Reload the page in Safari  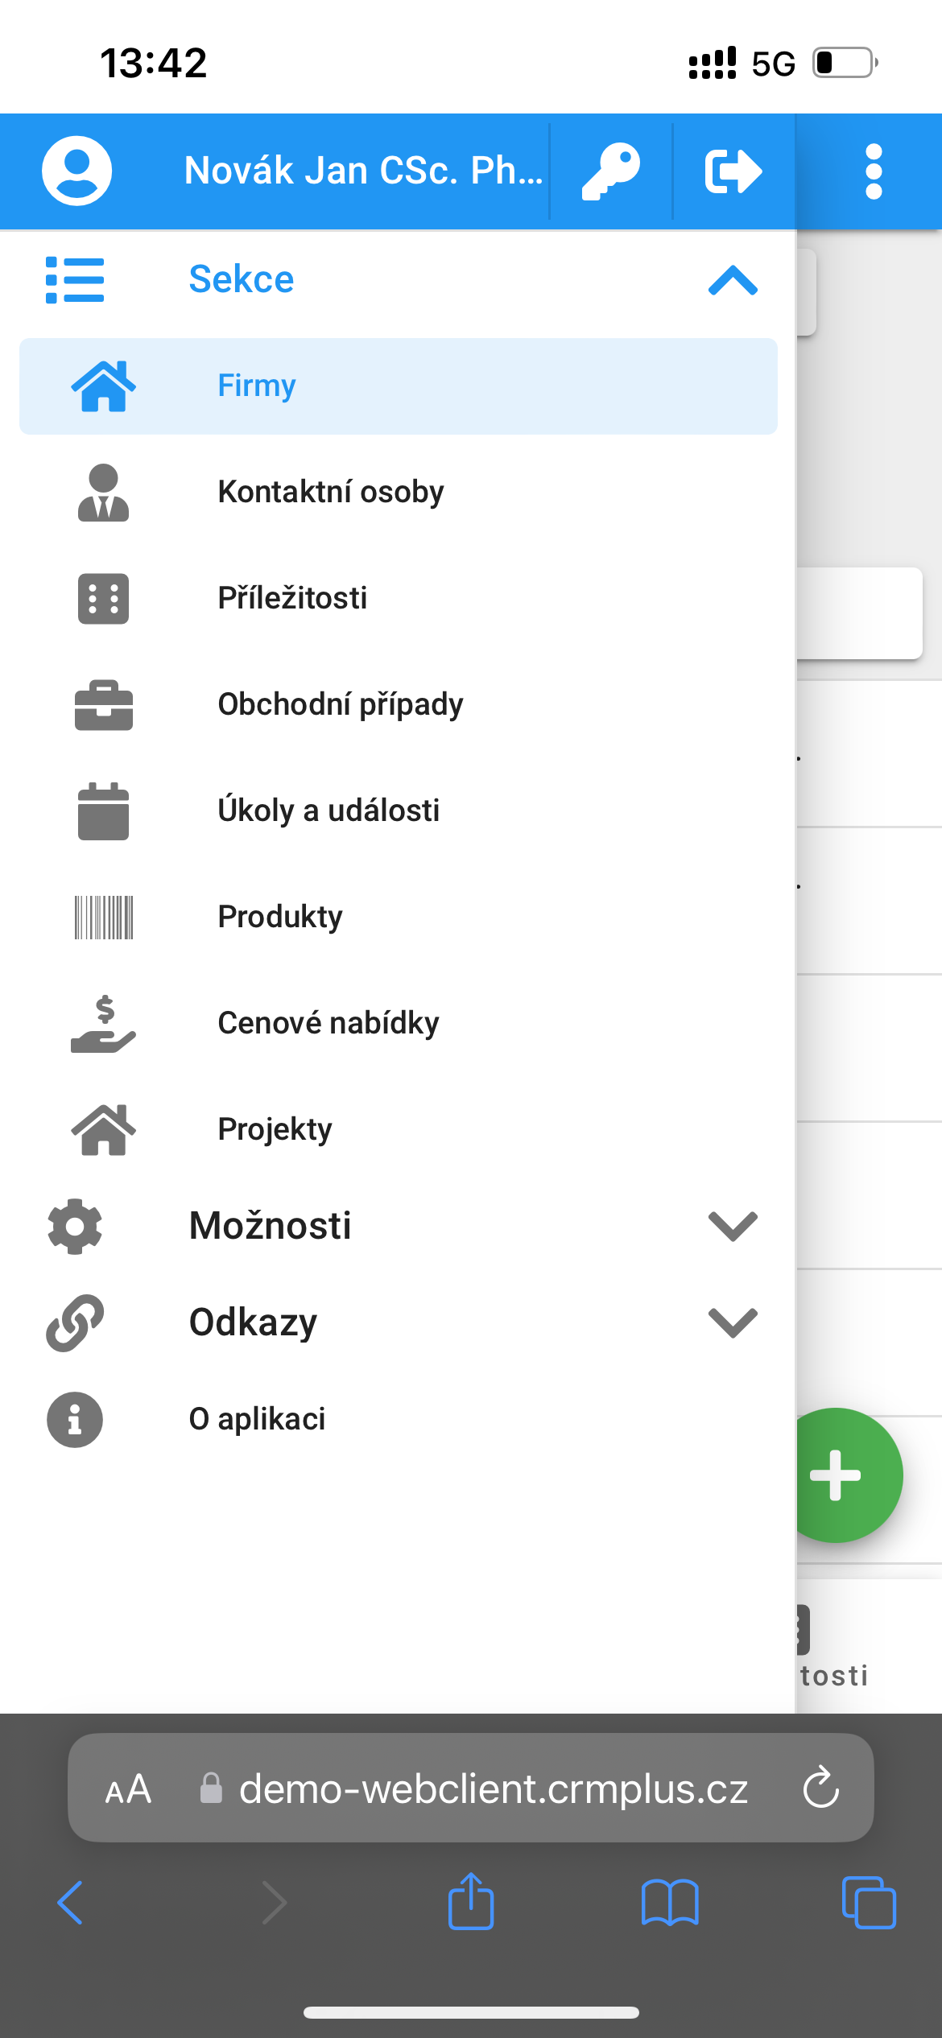(x=821, y=1788)
